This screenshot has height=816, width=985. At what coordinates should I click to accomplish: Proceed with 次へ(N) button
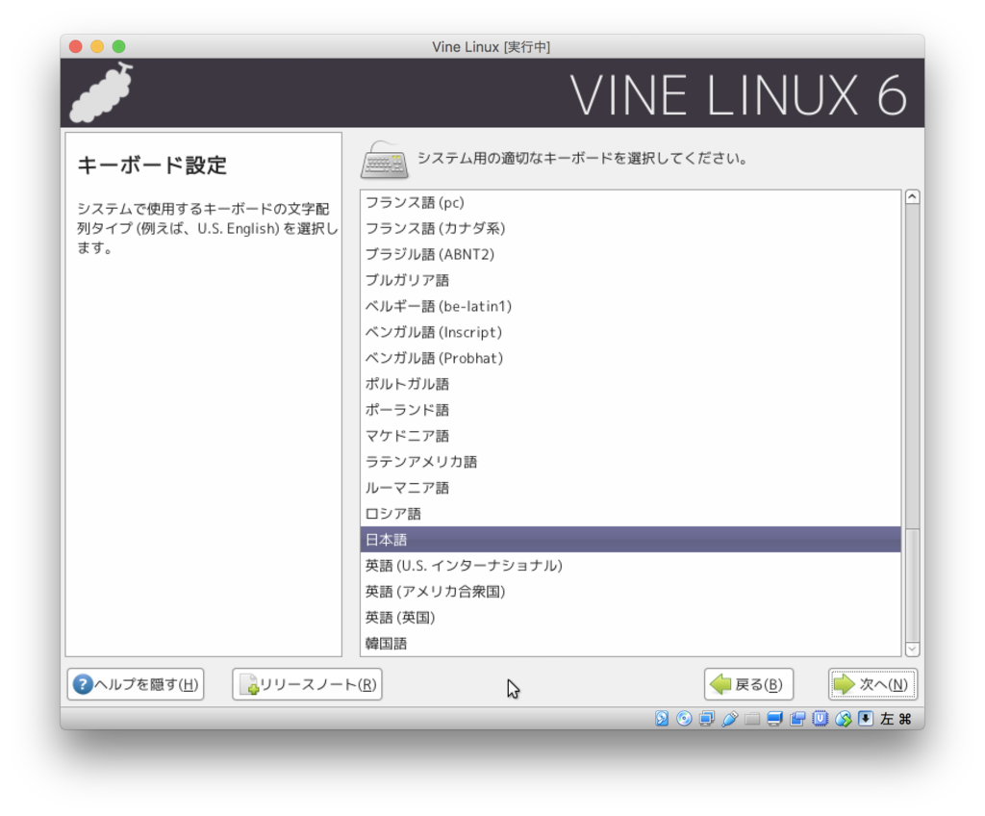click(872, 684)
